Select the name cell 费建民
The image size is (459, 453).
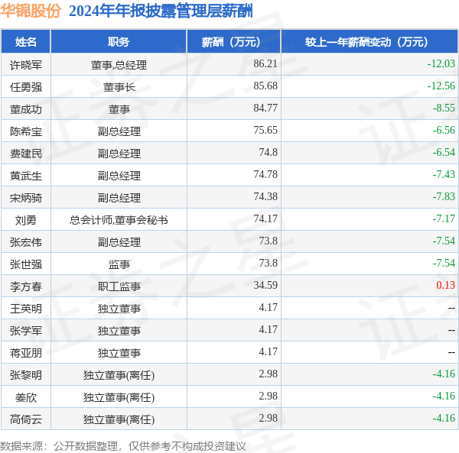click(26, 154)
